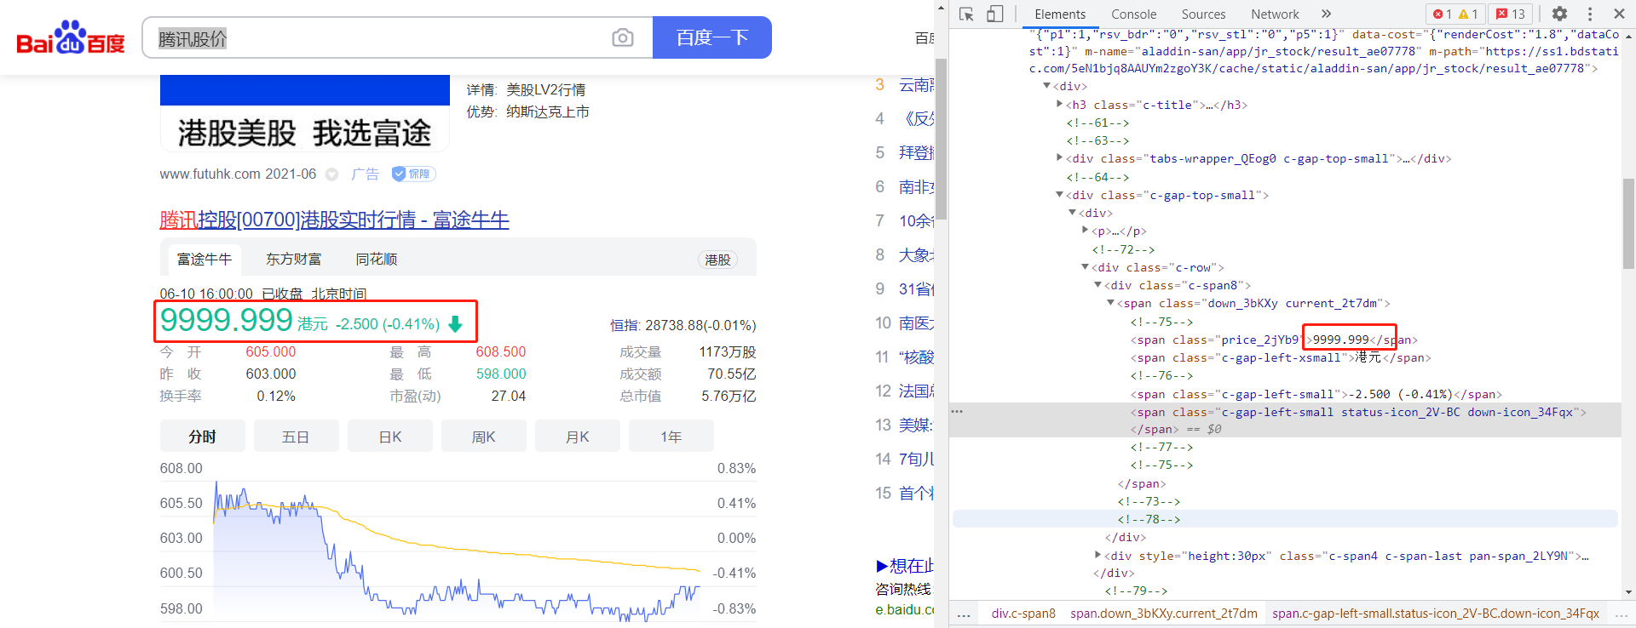Open the errors and warnings counter badge
Image resolution: width=1636 pixels, height=628 pixels.
(x=1456, y=14)
